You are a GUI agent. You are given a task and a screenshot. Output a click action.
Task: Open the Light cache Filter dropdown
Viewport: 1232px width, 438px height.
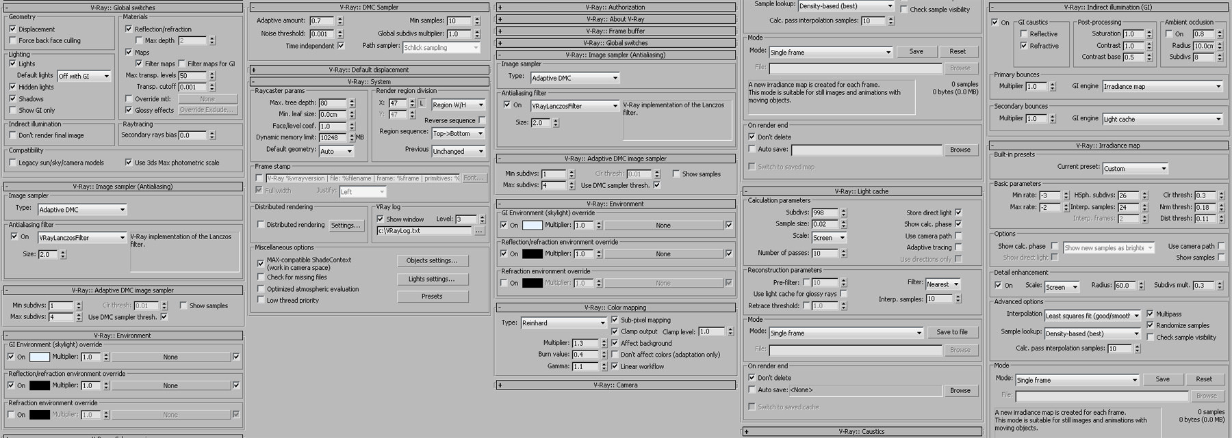click(943, 284)
